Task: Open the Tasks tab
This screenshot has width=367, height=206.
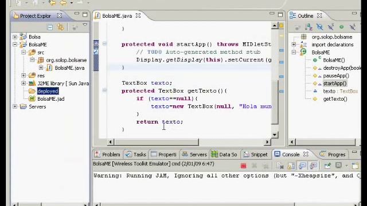Action: point(136,154)
